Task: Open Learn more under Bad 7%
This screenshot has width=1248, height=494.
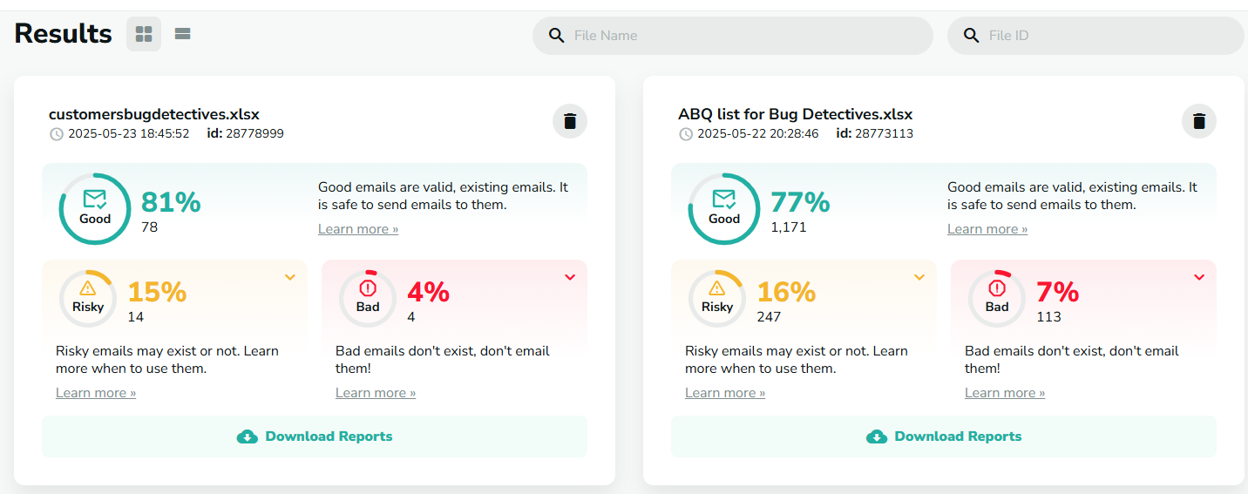Action: click(x=1005, y=393)
